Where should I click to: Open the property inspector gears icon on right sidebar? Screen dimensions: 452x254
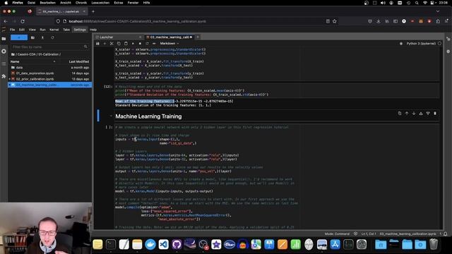tap(448, 39)
